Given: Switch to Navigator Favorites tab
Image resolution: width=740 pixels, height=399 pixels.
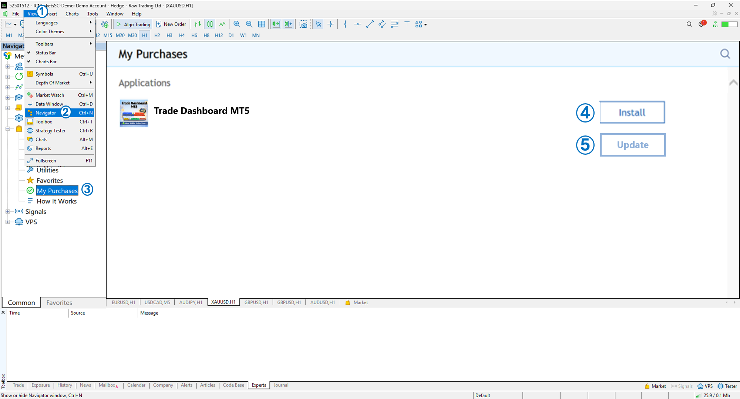Looking at the screenshot, I should (x=59, y=303).
